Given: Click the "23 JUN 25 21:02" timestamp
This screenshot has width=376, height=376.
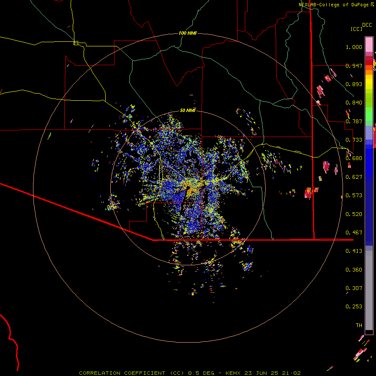Looking at the screenshot, I should coord(272,373).
